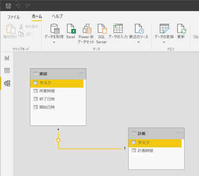Expand the データを取得 dropdown arrow
Image resolution: width=199 pixels, height=176 pixels.
tap(54, 42)
